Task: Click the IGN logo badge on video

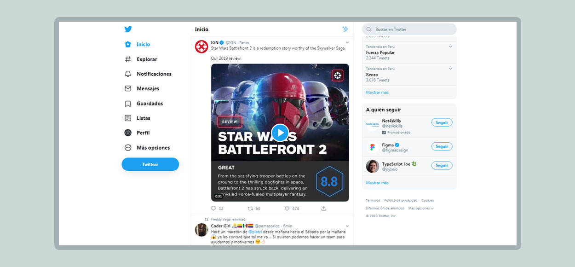Action: (338, 75)
